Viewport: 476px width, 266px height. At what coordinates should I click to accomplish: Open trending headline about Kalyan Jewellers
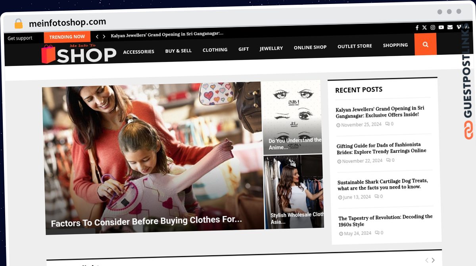(167, 35)
